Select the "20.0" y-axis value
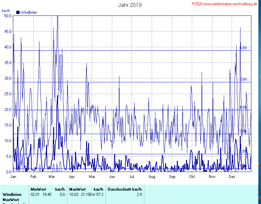Screen dimensions: 261x204 pyautogui.click(x=8, y=110)
